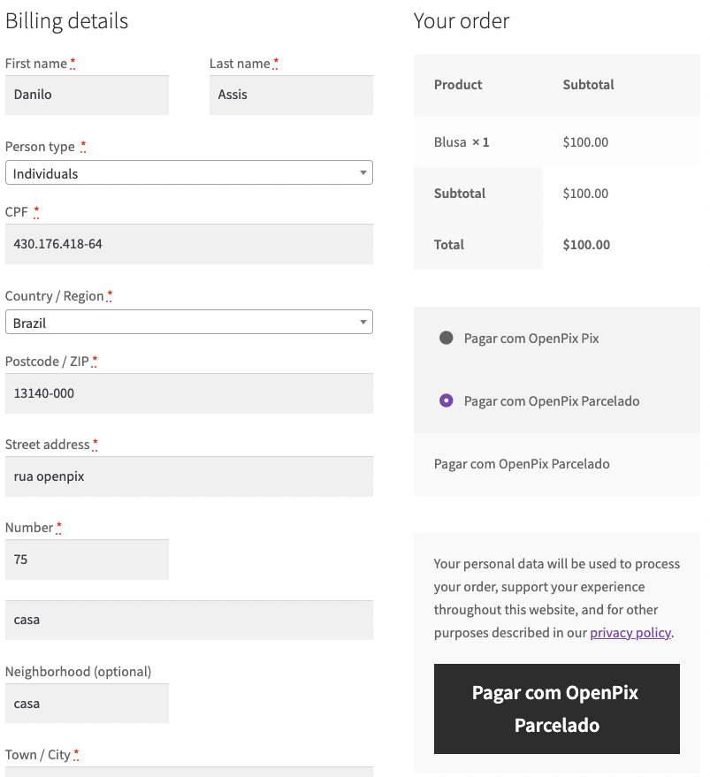The height and width of the screenshot is (777, 710).
Task: Click the Street address field
Action: [188, 476]
